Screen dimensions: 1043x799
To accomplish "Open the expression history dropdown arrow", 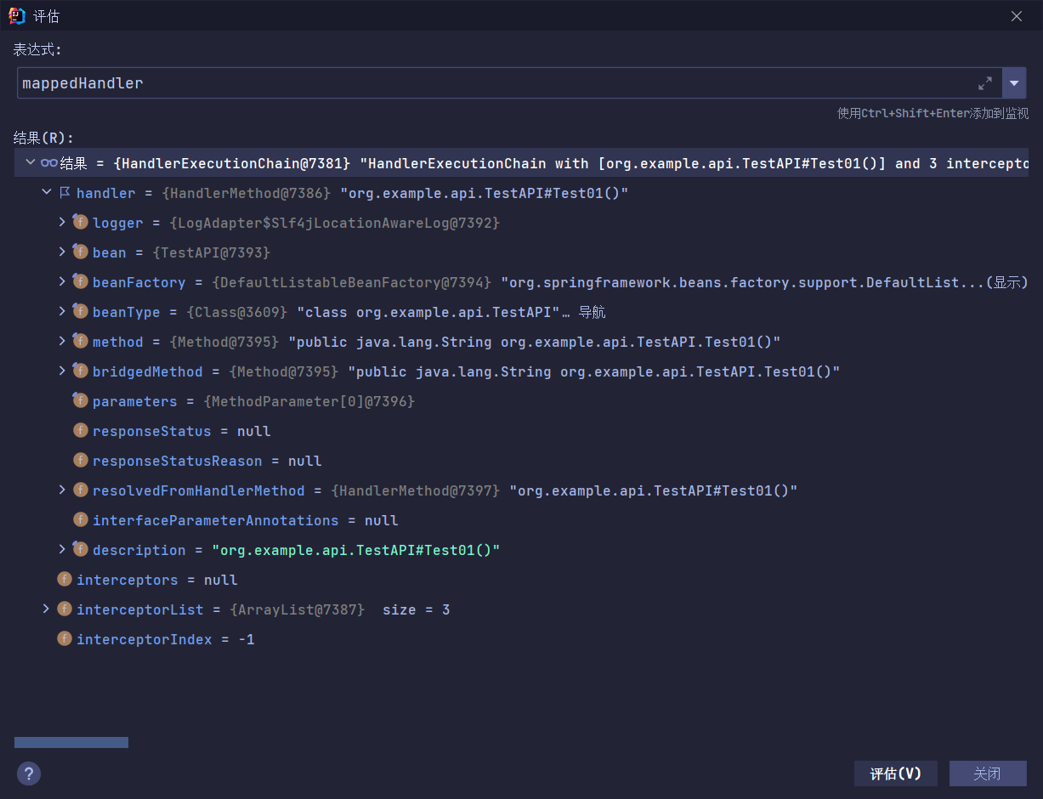I will point(1015,83).
